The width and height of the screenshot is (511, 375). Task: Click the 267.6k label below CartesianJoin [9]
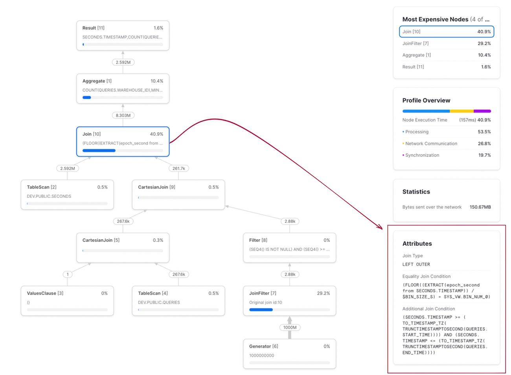point(123,221)
